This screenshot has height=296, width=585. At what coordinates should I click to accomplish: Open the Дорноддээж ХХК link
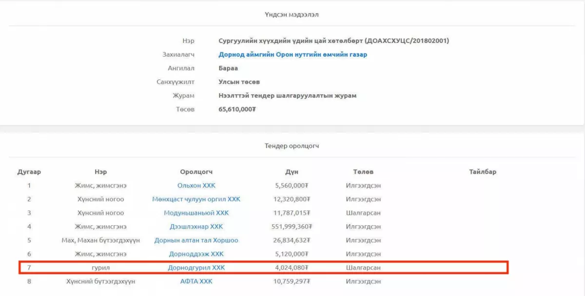[196, 254]
